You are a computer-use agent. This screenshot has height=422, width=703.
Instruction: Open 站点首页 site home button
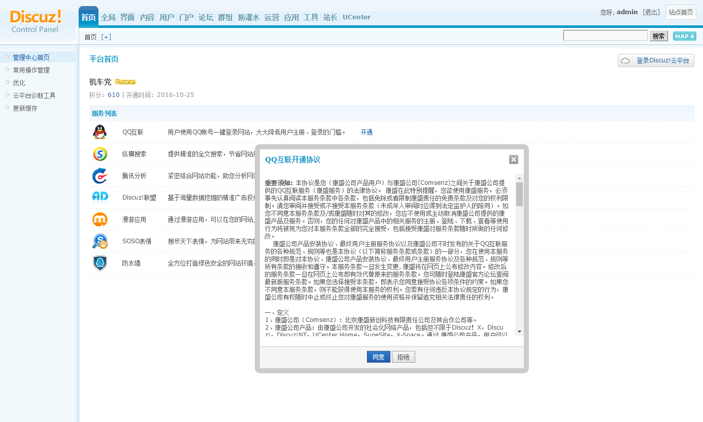pyautogui.click(x=681, y=12)
